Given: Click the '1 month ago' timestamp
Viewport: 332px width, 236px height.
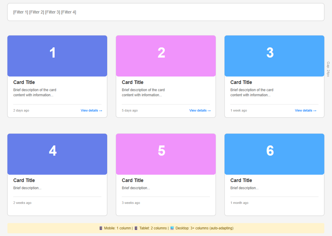Looking at the screenshot, I should (x=240, y=203).
